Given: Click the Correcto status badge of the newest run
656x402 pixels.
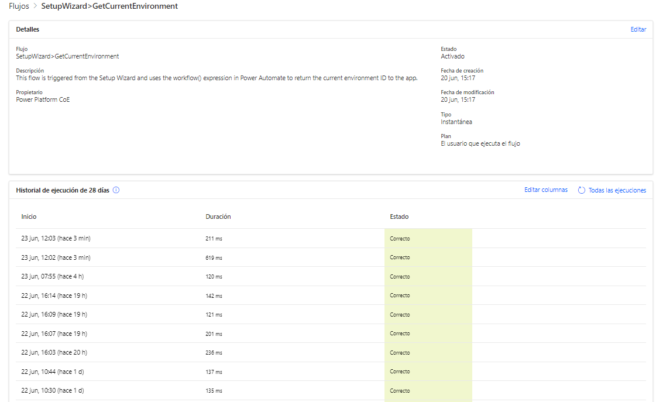Looking at the screenshot, I should [x=400, y=238].
